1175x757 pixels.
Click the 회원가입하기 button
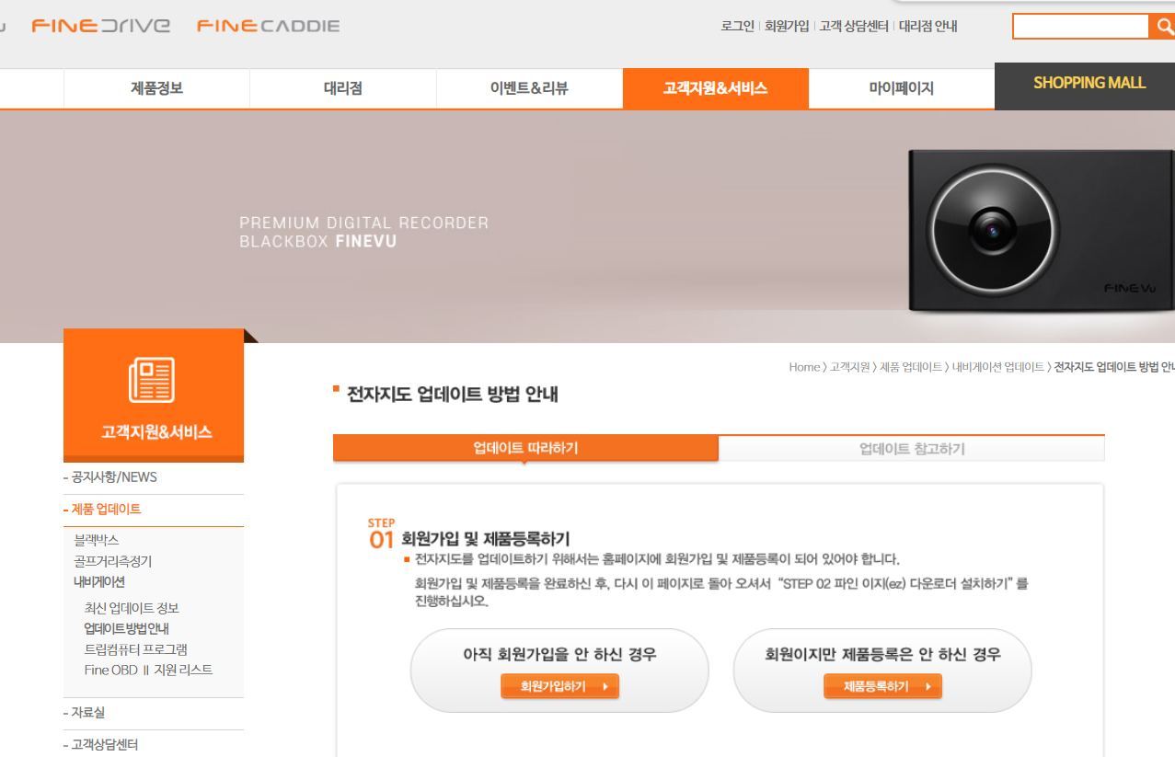coord(559,685)
